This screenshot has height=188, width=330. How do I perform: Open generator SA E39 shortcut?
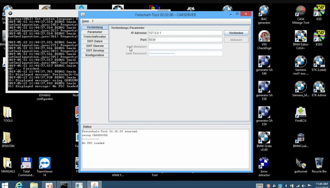(264, 116)
